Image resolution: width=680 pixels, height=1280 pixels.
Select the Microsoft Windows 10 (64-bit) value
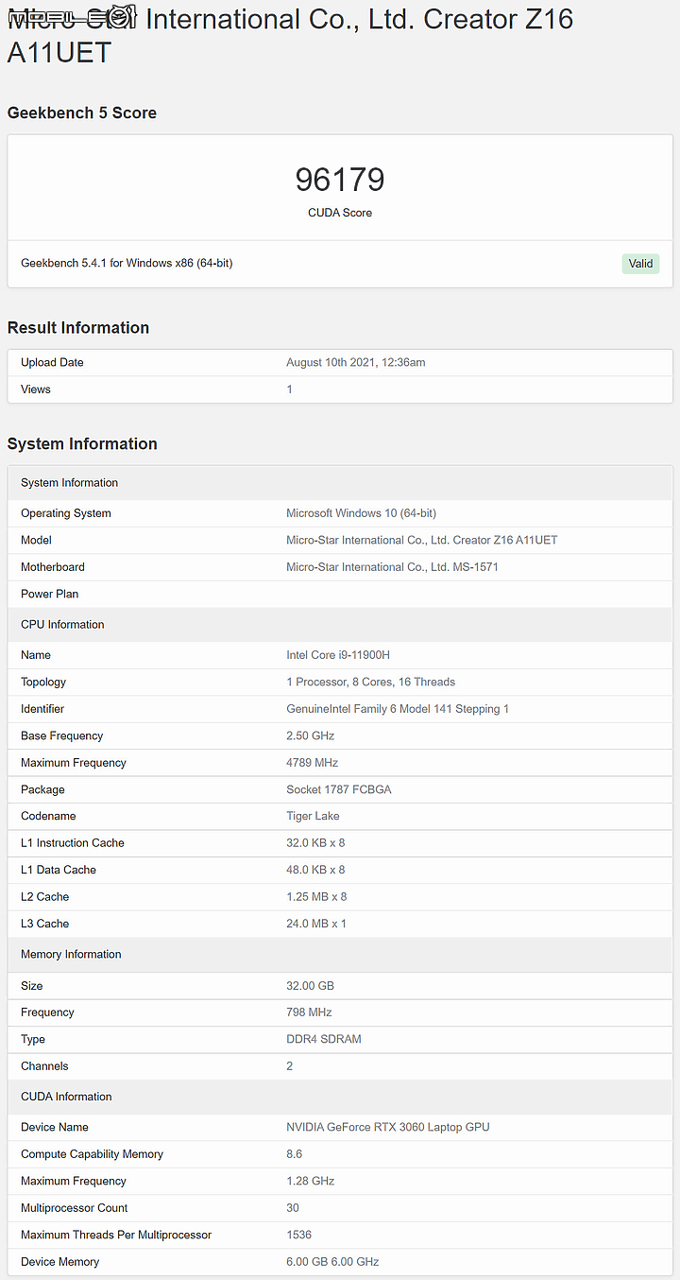[361, 513]
